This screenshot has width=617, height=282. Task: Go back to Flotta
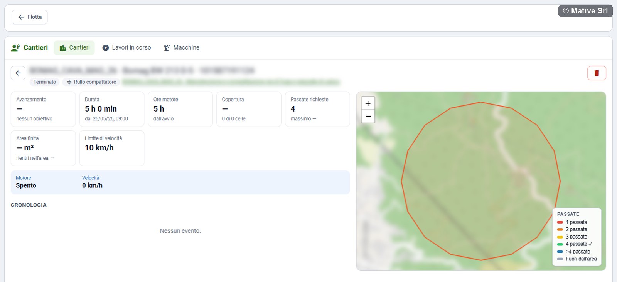(x=30, y=17)
